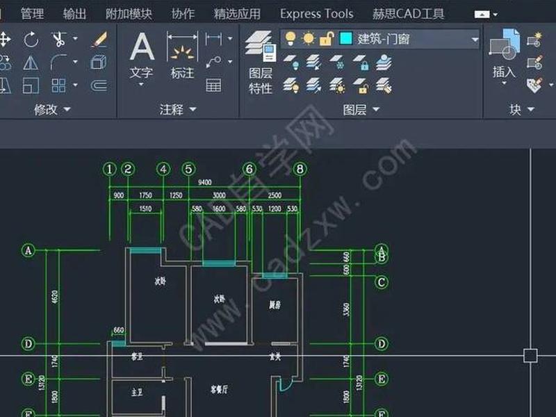Viewport: 556px width, 417px height.
Task: Toggle 建筑-门窗 layer on/off light bulb
Action: click(291, 38)
